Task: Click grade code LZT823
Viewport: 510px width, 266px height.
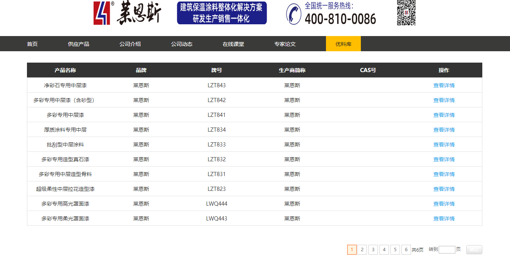Action: [217, 189]
